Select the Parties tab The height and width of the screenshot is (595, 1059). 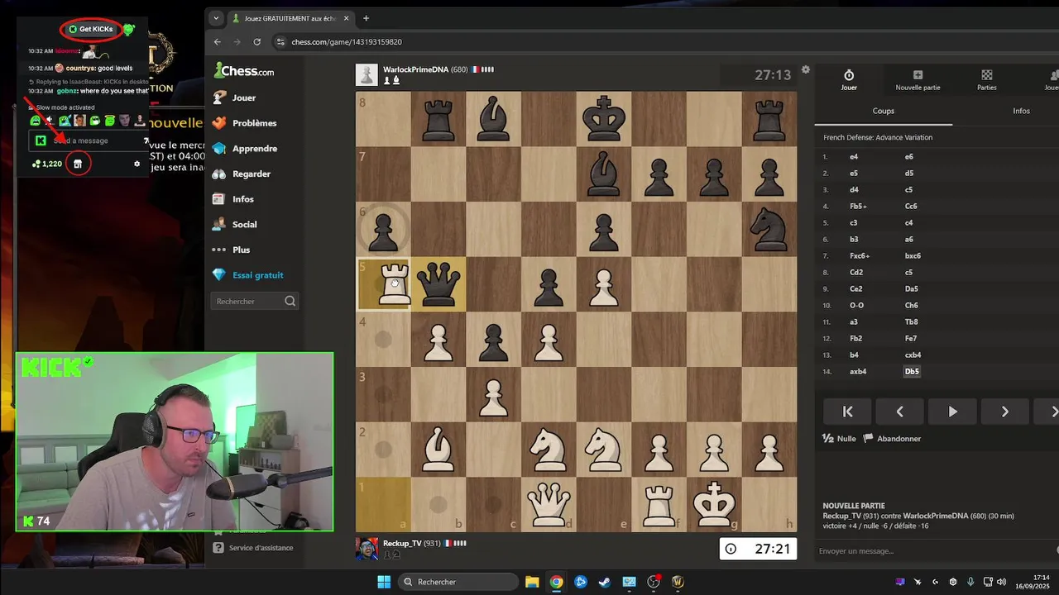point(987,79)
